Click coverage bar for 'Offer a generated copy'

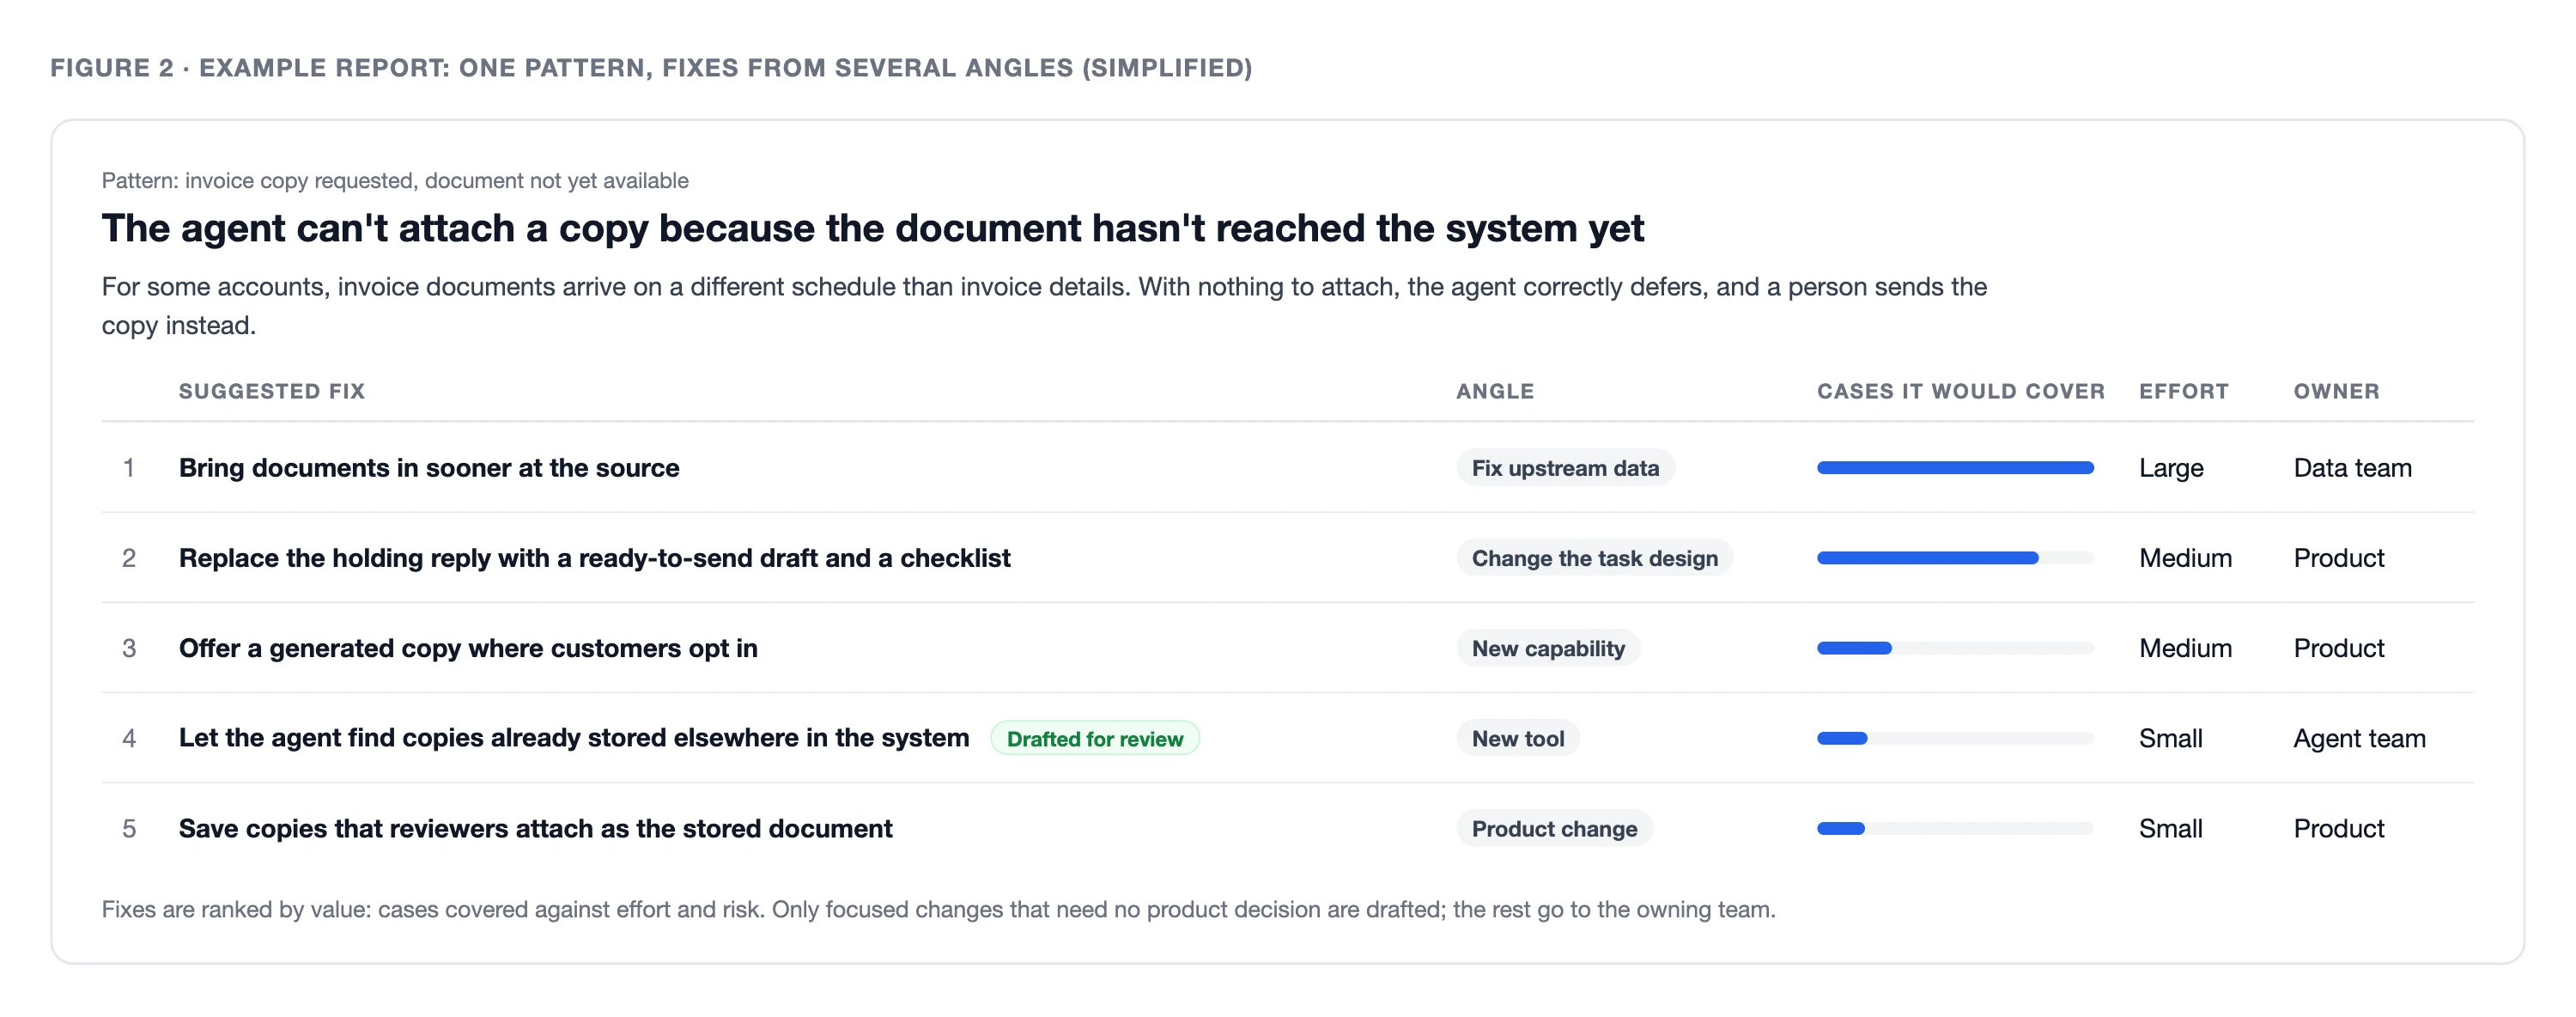click(1954, 648)
